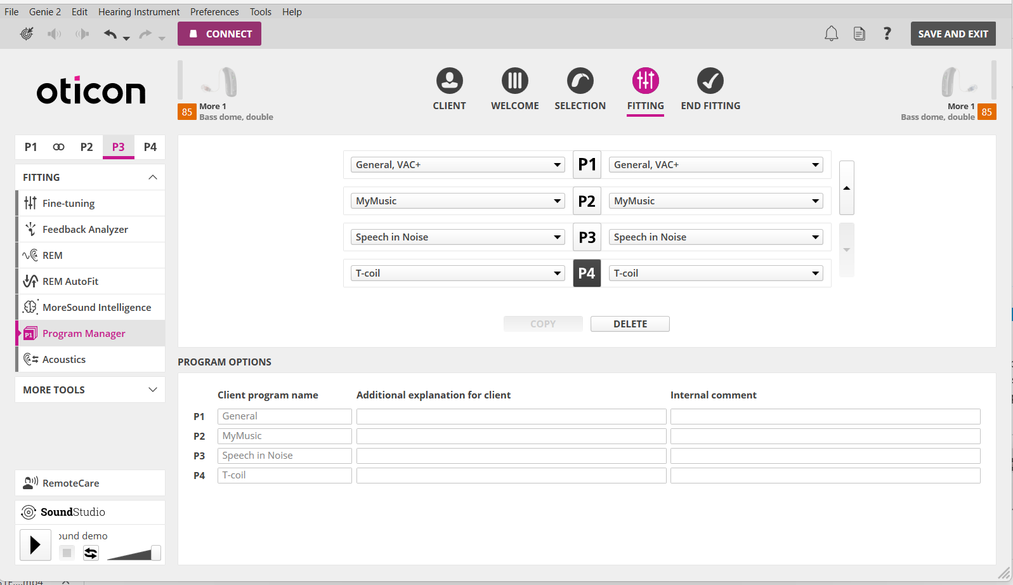The image size is (1013, 585).
Task: Open help question mark icon
Action: [x=887, y=34]
